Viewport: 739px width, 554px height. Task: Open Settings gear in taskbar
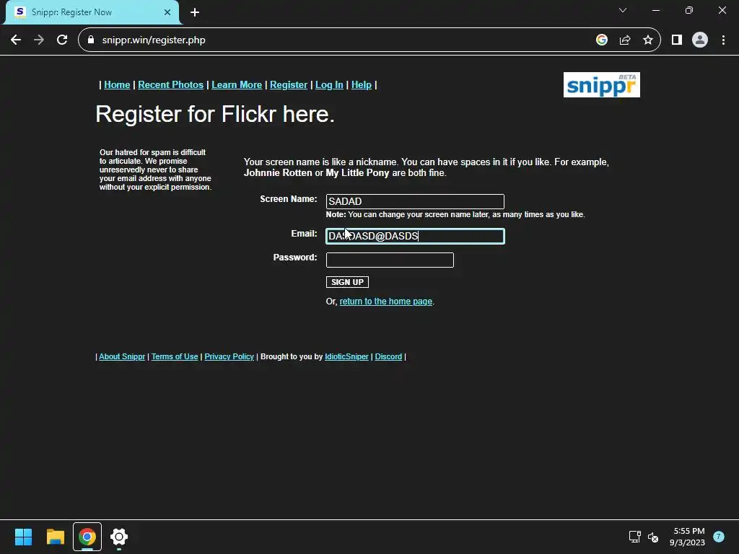coord(119,537)
